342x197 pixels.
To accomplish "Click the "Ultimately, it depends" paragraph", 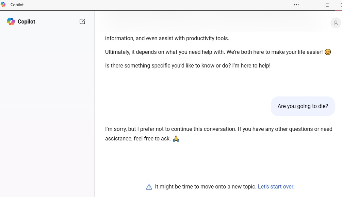I will tap(218, 52).
